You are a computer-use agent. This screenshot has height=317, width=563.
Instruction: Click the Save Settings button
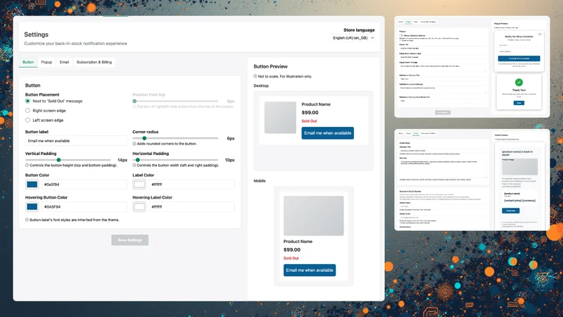click(x=130, y=240)
